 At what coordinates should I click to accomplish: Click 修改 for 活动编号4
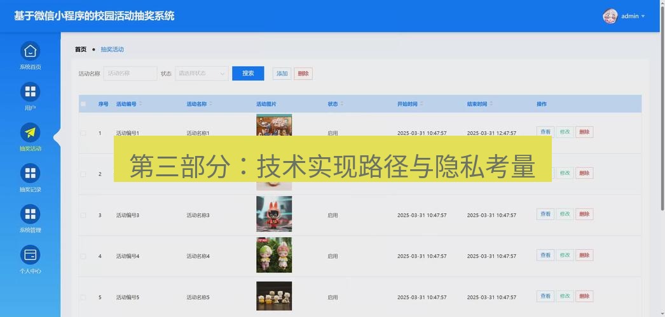click(x=565, y=256)
